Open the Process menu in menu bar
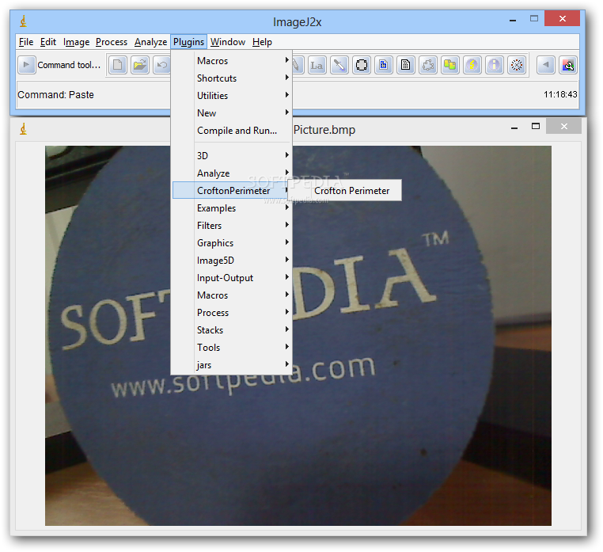Viewport: 603px width, 552px height. tap(112, 42)
